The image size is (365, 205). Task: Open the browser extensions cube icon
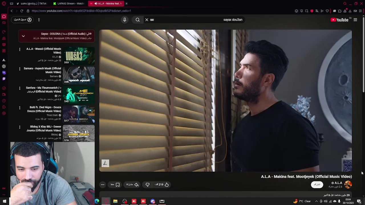340,11
